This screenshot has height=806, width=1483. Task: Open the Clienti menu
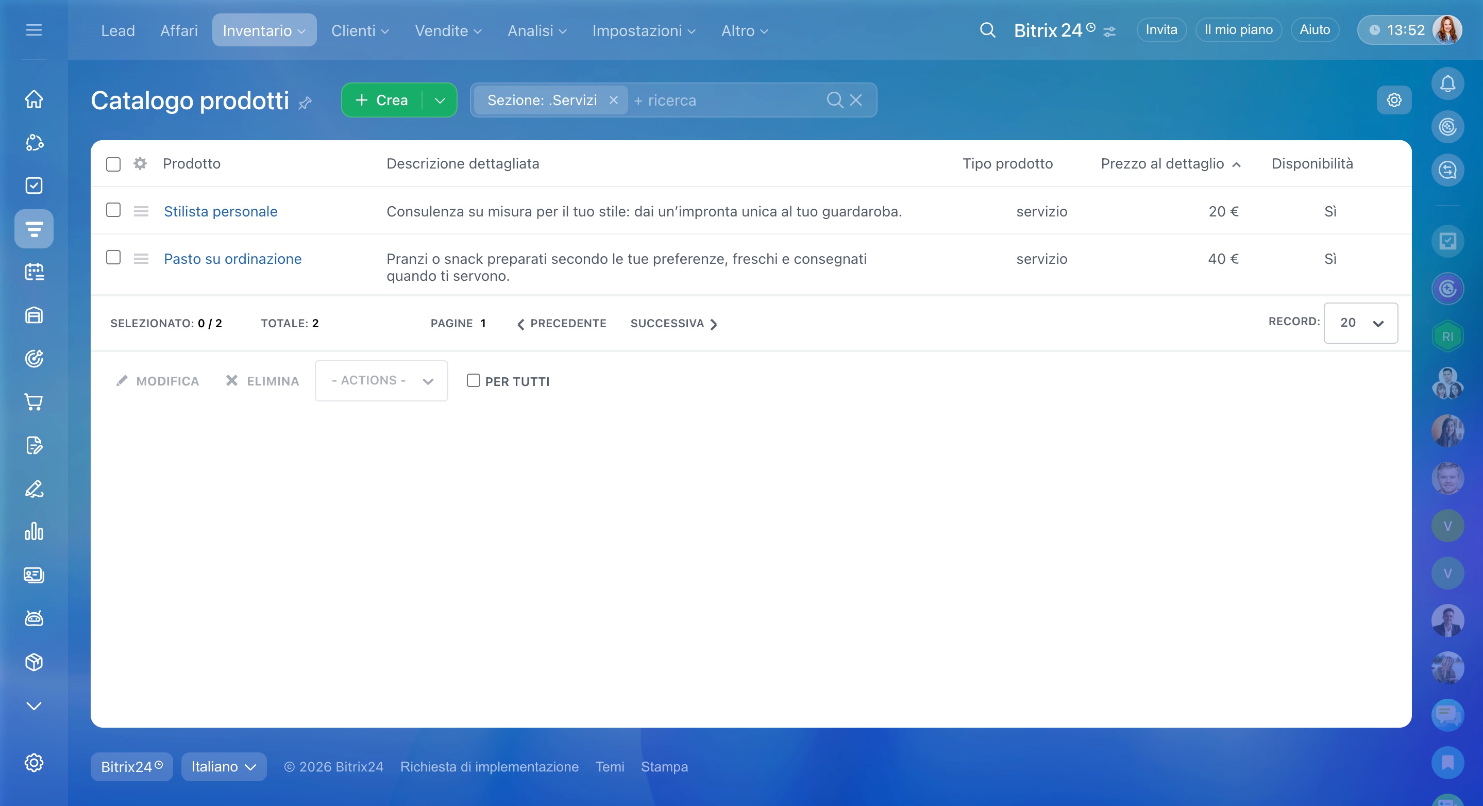[360, 30]
